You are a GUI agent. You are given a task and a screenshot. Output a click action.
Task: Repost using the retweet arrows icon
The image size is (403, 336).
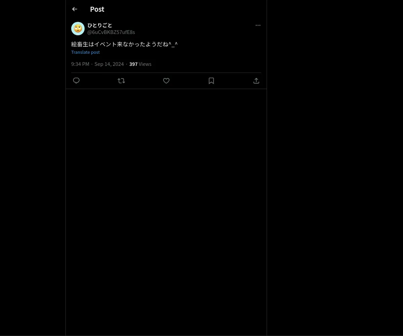121,81
